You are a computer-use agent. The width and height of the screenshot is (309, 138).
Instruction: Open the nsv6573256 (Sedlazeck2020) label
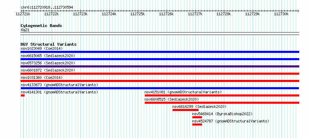tap(48, 63)
